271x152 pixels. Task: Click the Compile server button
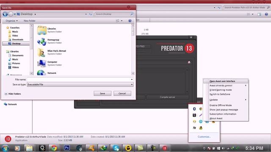click(168, 97)
